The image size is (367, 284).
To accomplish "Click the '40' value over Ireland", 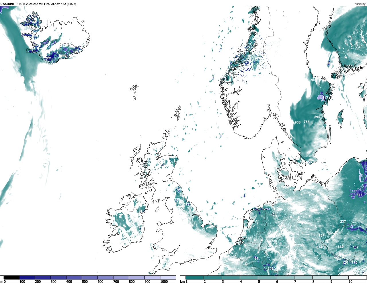I will pyautogui.click(x=128, y=231).
